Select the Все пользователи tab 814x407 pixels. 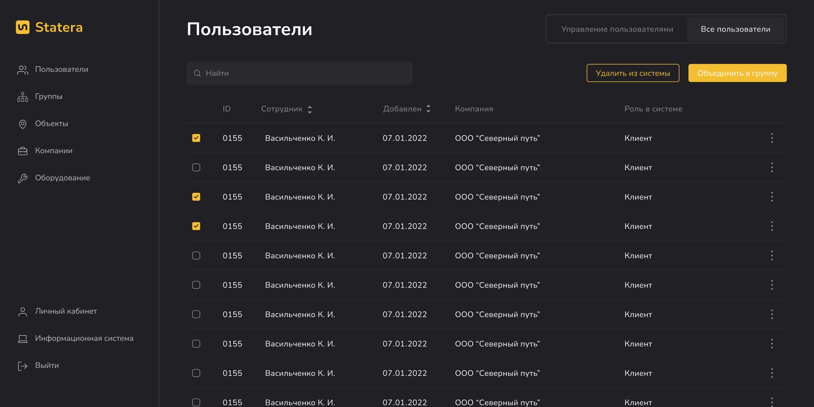735,29
